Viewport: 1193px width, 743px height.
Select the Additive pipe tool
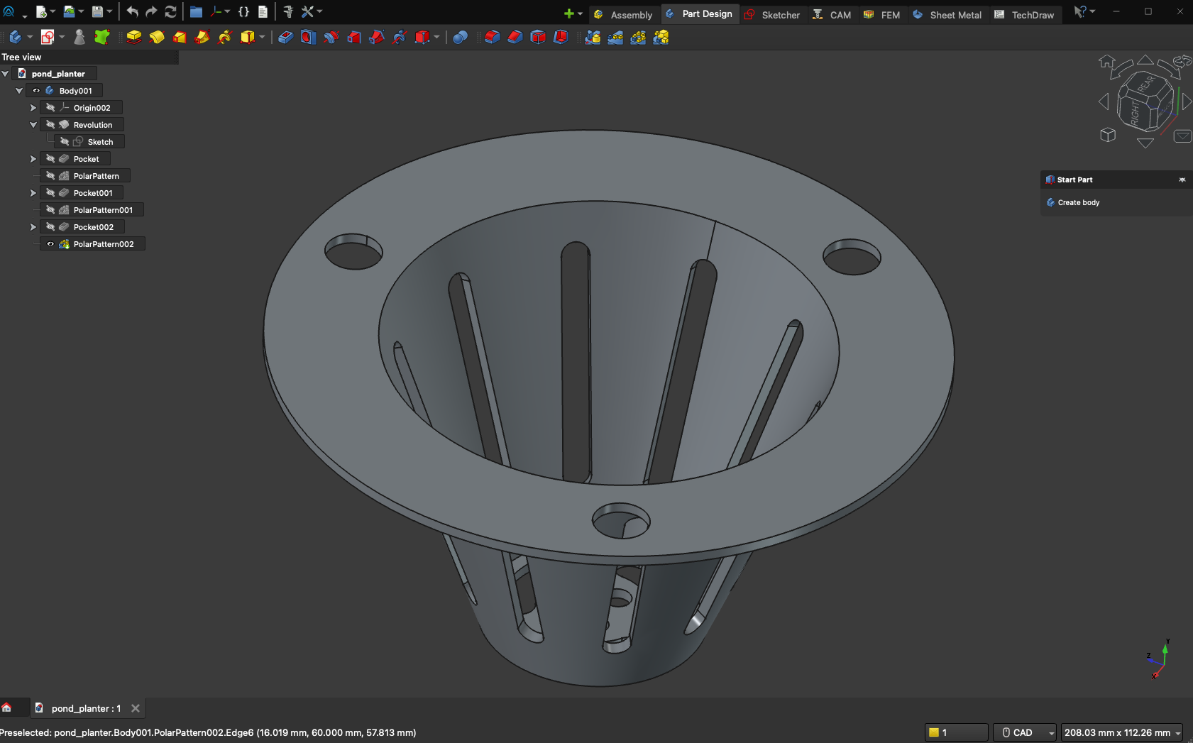pos(202,37)
